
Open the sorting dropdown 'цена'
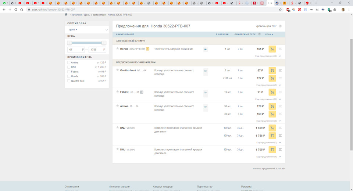tap(87, 29)
